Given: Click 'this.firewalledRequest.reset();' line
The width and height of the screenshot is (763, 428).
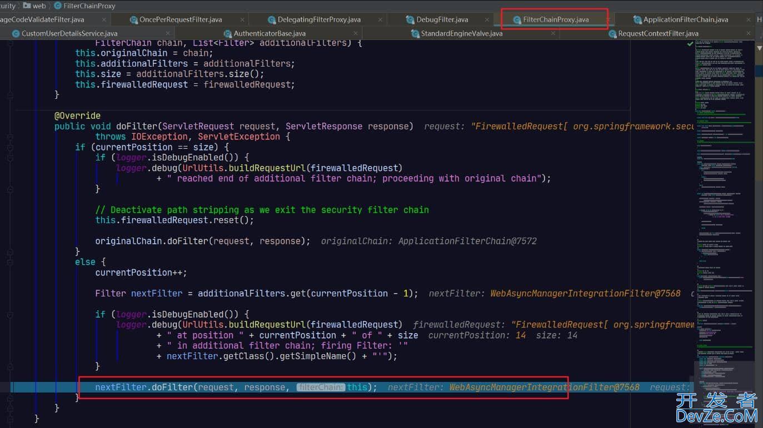Looking at the screenshot, I should [x=174, y=220].
